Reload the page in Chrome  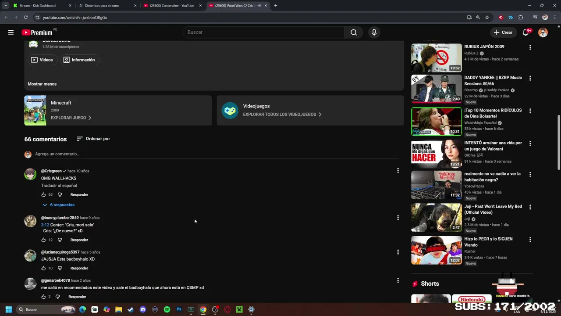point(26,18)
